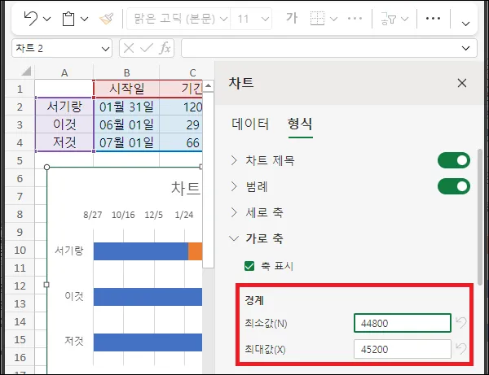The width and height of the screenshot is (489, 375).
Task: Open the Paste options dropdown arrow
Action: (x=84, y=19)
